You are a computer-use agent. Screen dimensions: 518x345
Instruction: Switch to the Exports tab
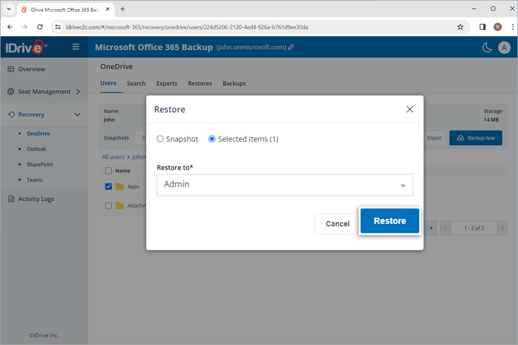pos(167,83)
